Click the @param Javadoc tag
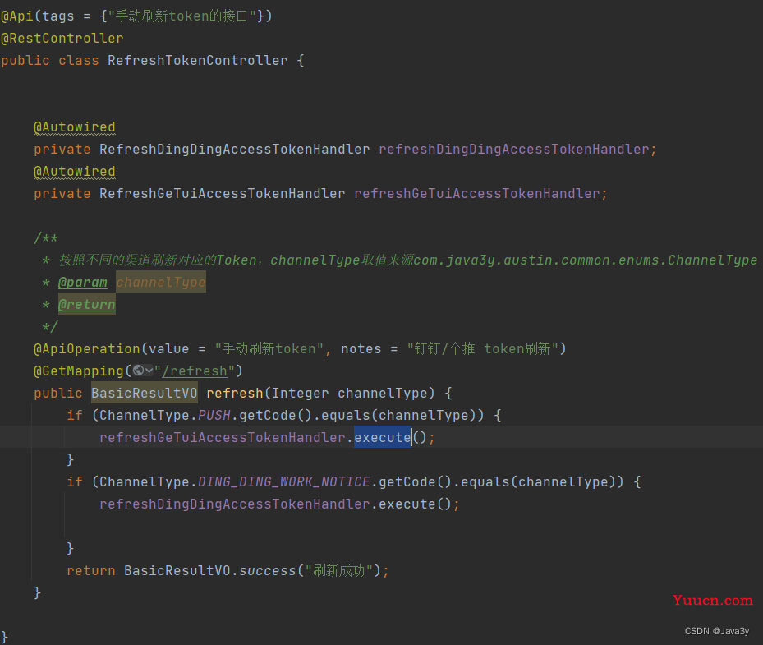This screenshot has height=645, width=763. pyautogui.click(x=83, y=283)
